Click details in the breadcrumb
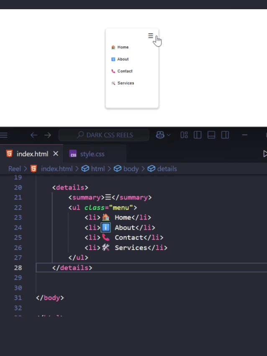 click(167, 169)
